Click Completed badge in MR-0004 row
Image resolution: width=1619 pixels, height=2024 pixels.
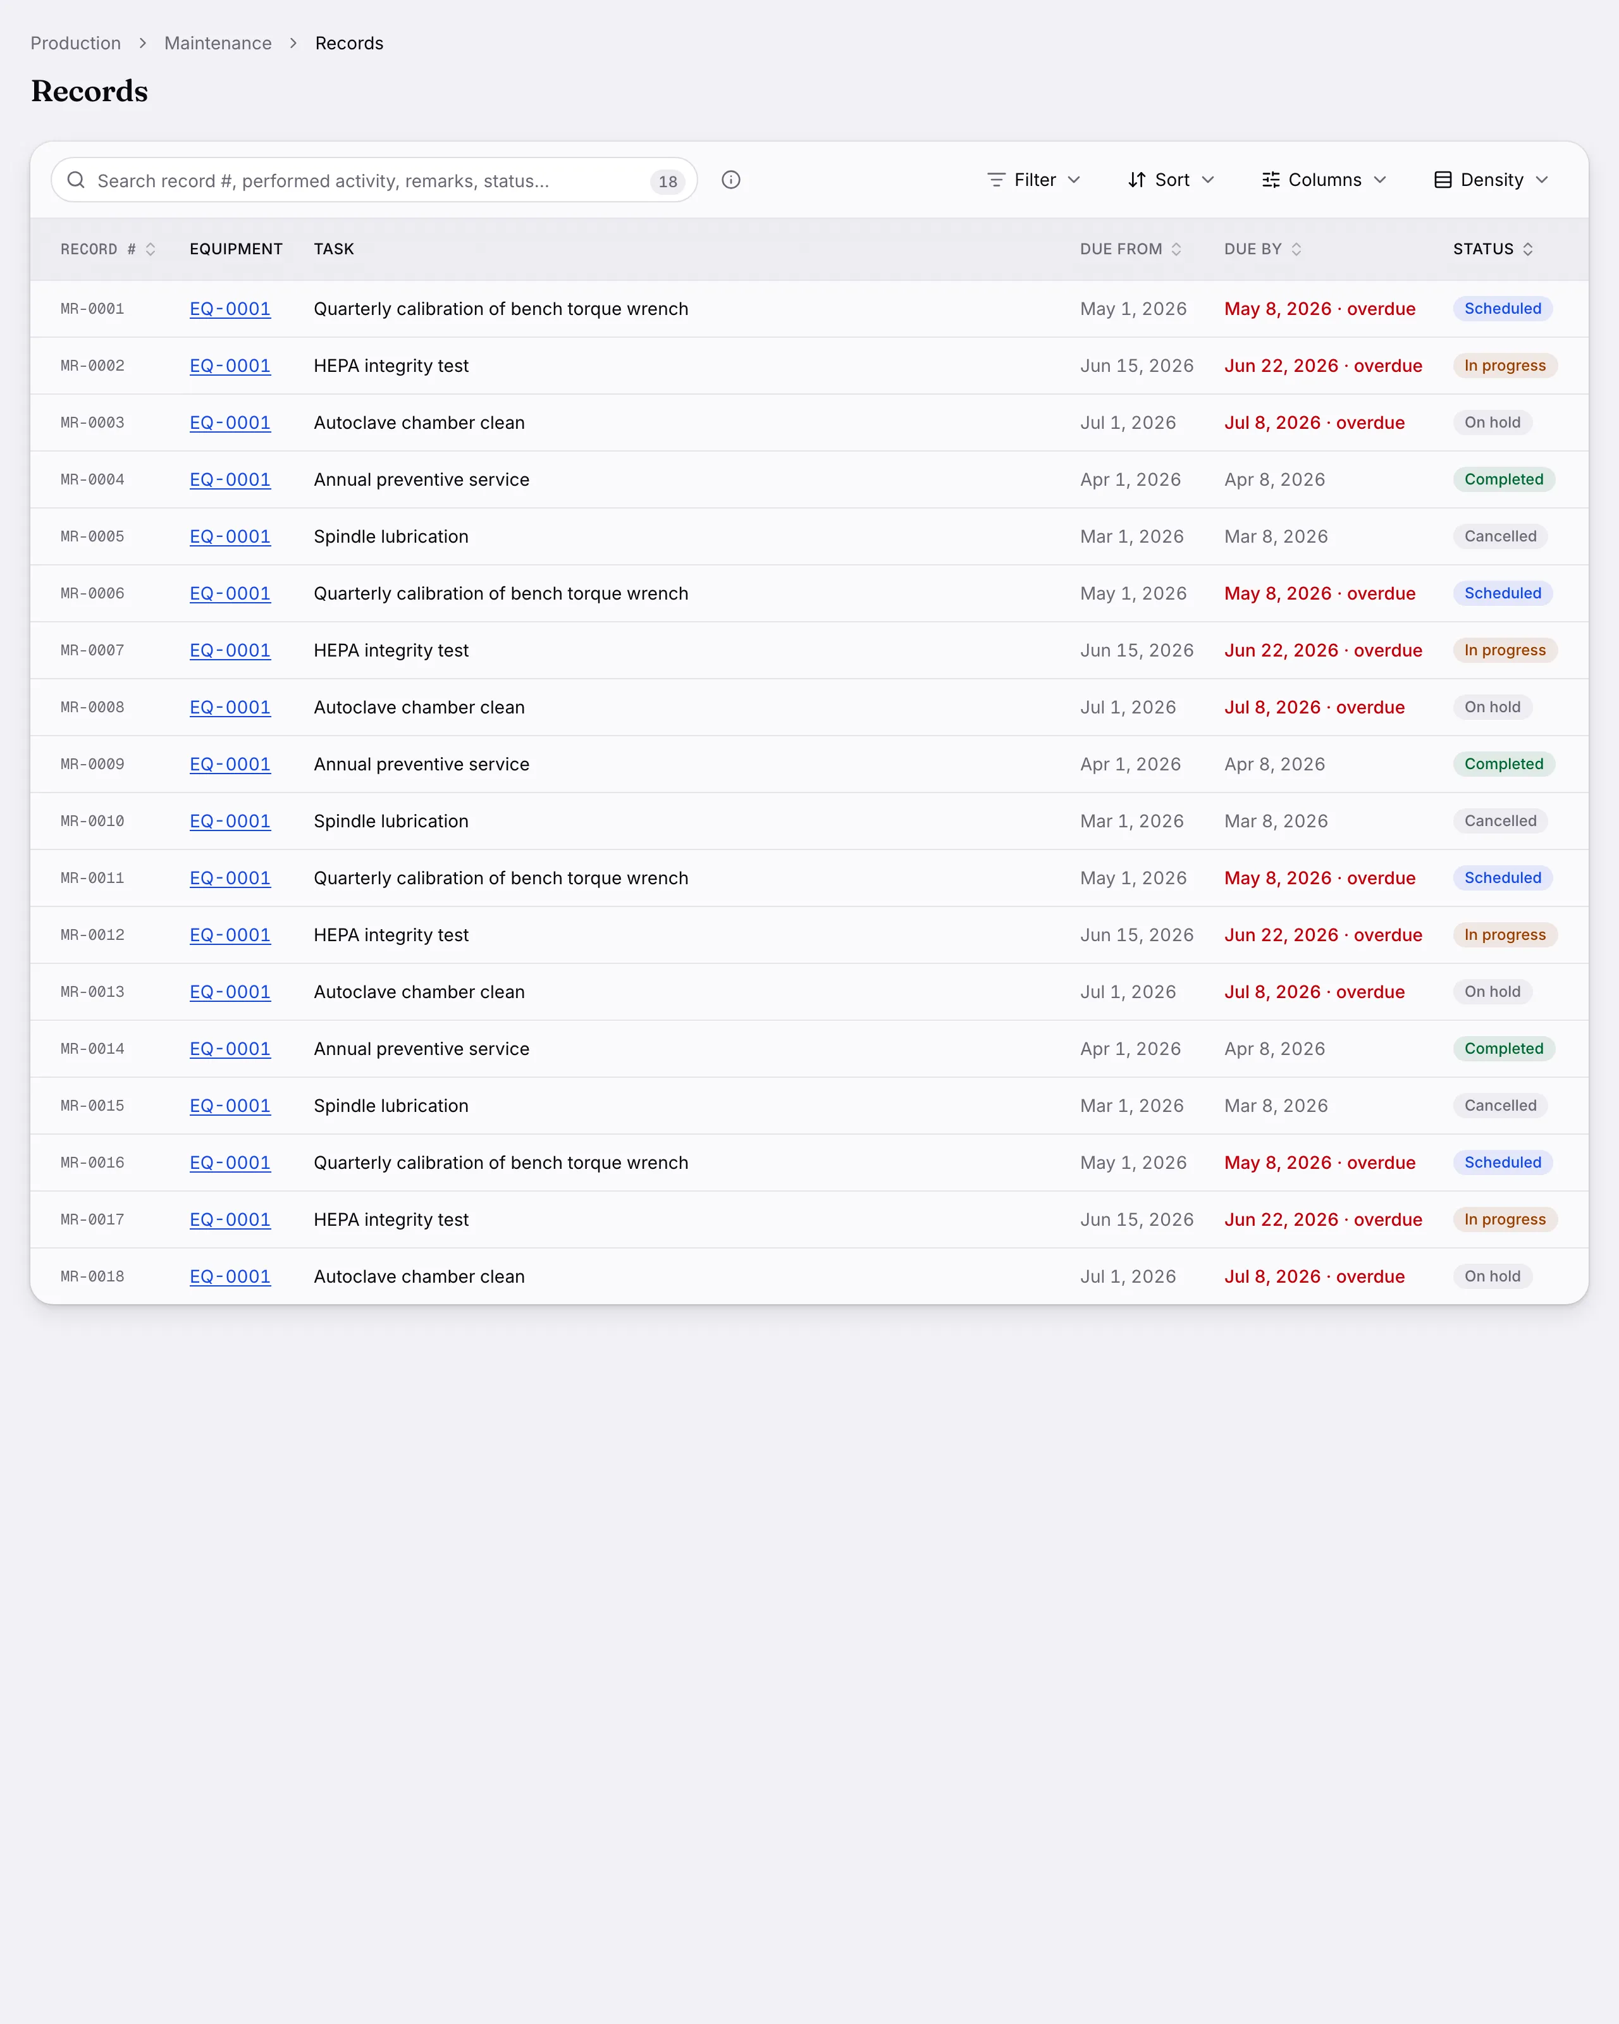(1503, 479)
